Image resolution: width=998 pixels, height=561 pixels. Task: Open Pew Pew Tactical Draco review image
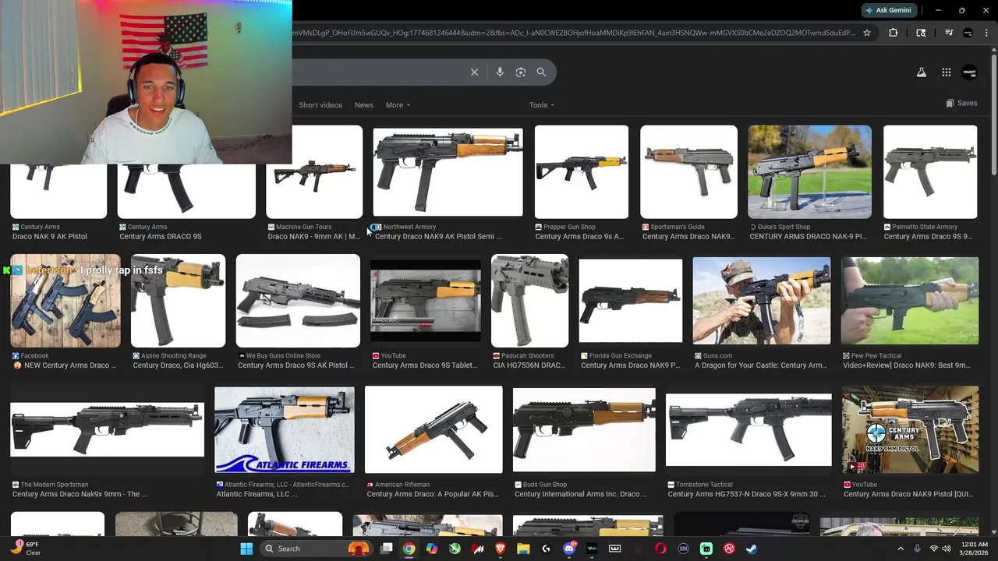point(910,301)
